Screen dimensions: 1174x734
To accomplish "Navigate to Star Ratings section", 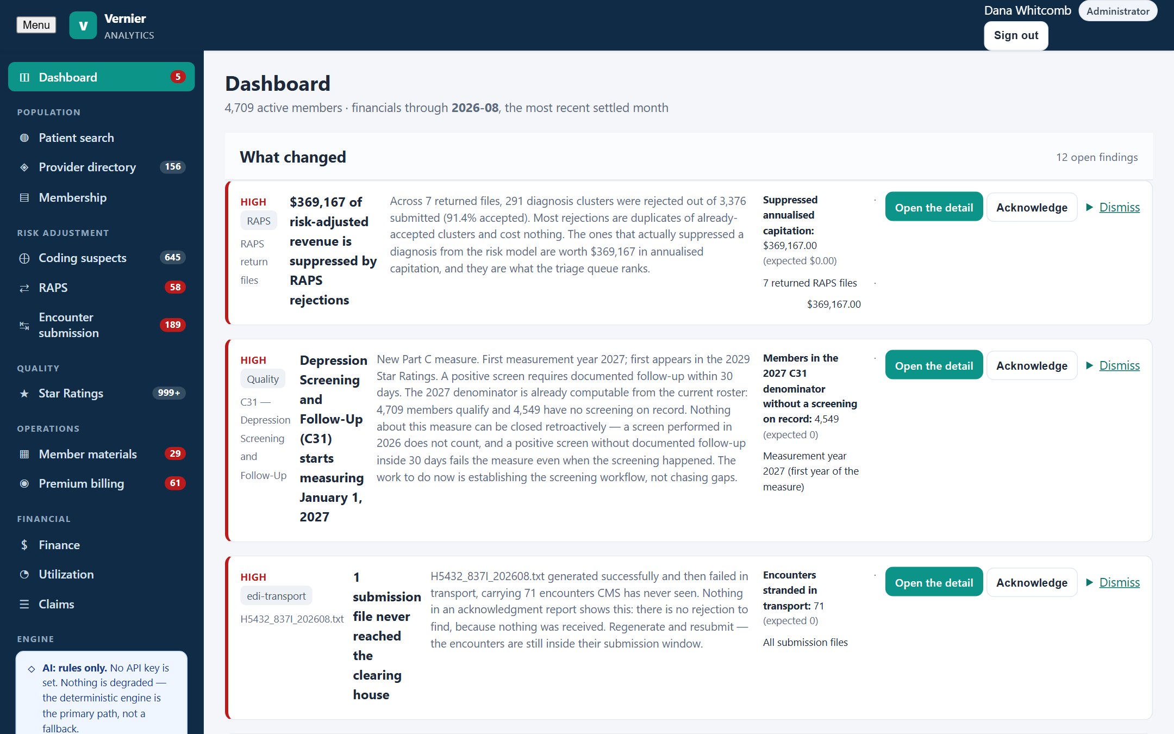I will pos(102,393).
